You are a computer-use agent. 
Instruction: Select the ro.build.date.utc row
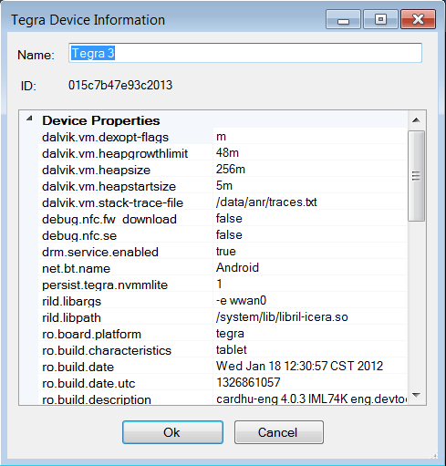click(x=223, y=383)
